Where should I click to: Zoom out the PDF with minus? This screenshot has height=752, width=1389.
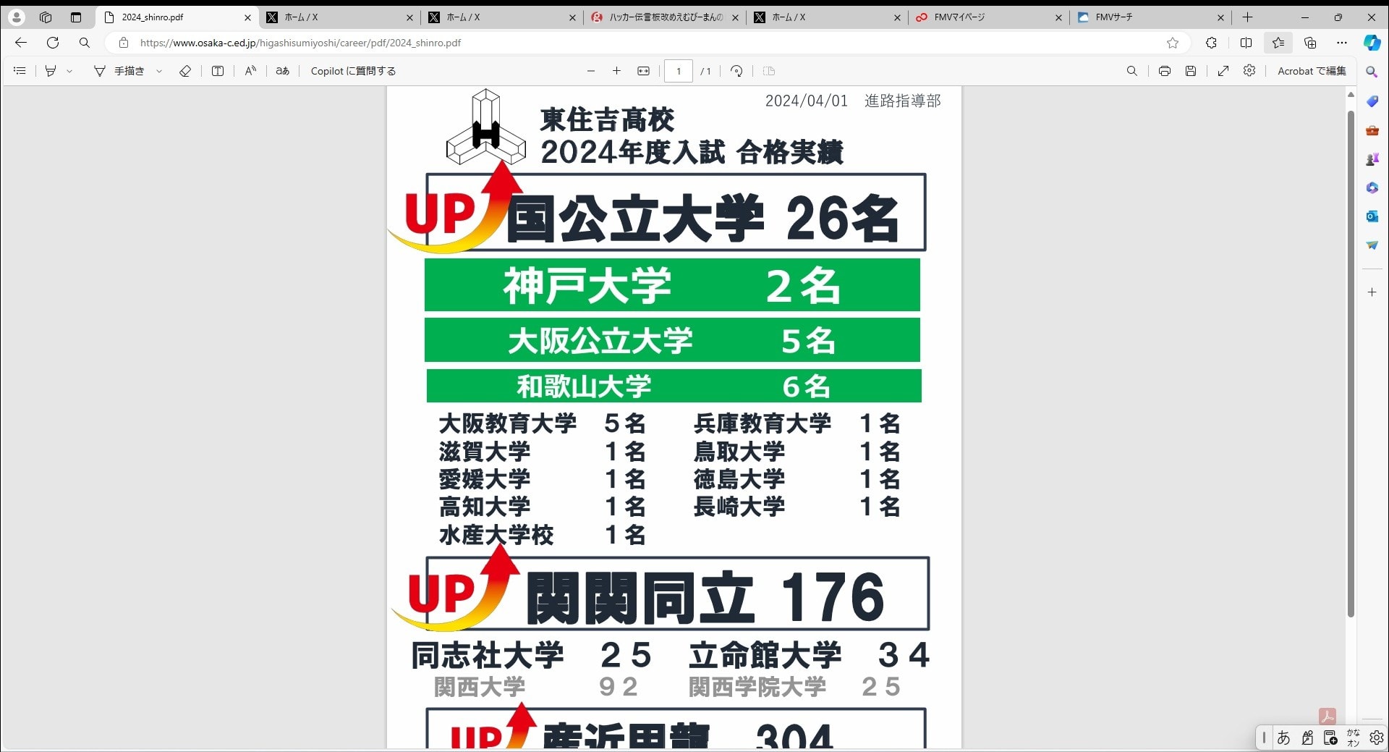591,71
